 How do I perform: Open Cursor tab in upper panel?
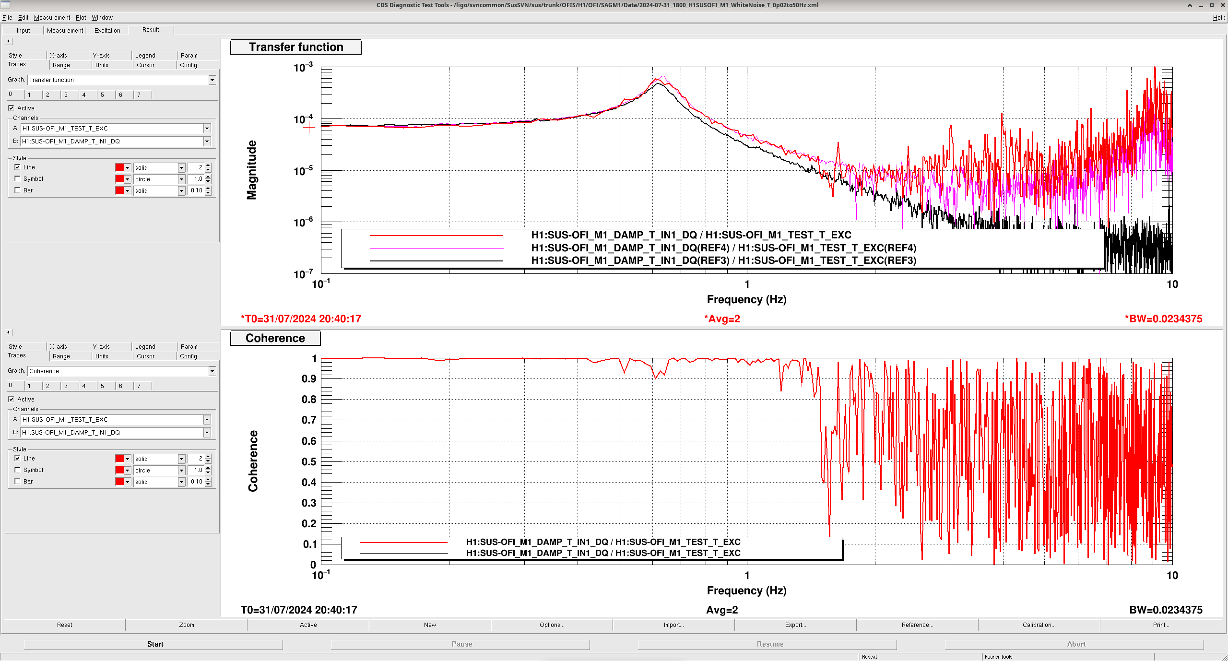145,65
